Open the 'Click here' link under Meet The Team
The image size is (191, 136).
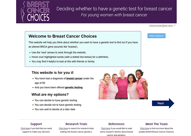145,128
